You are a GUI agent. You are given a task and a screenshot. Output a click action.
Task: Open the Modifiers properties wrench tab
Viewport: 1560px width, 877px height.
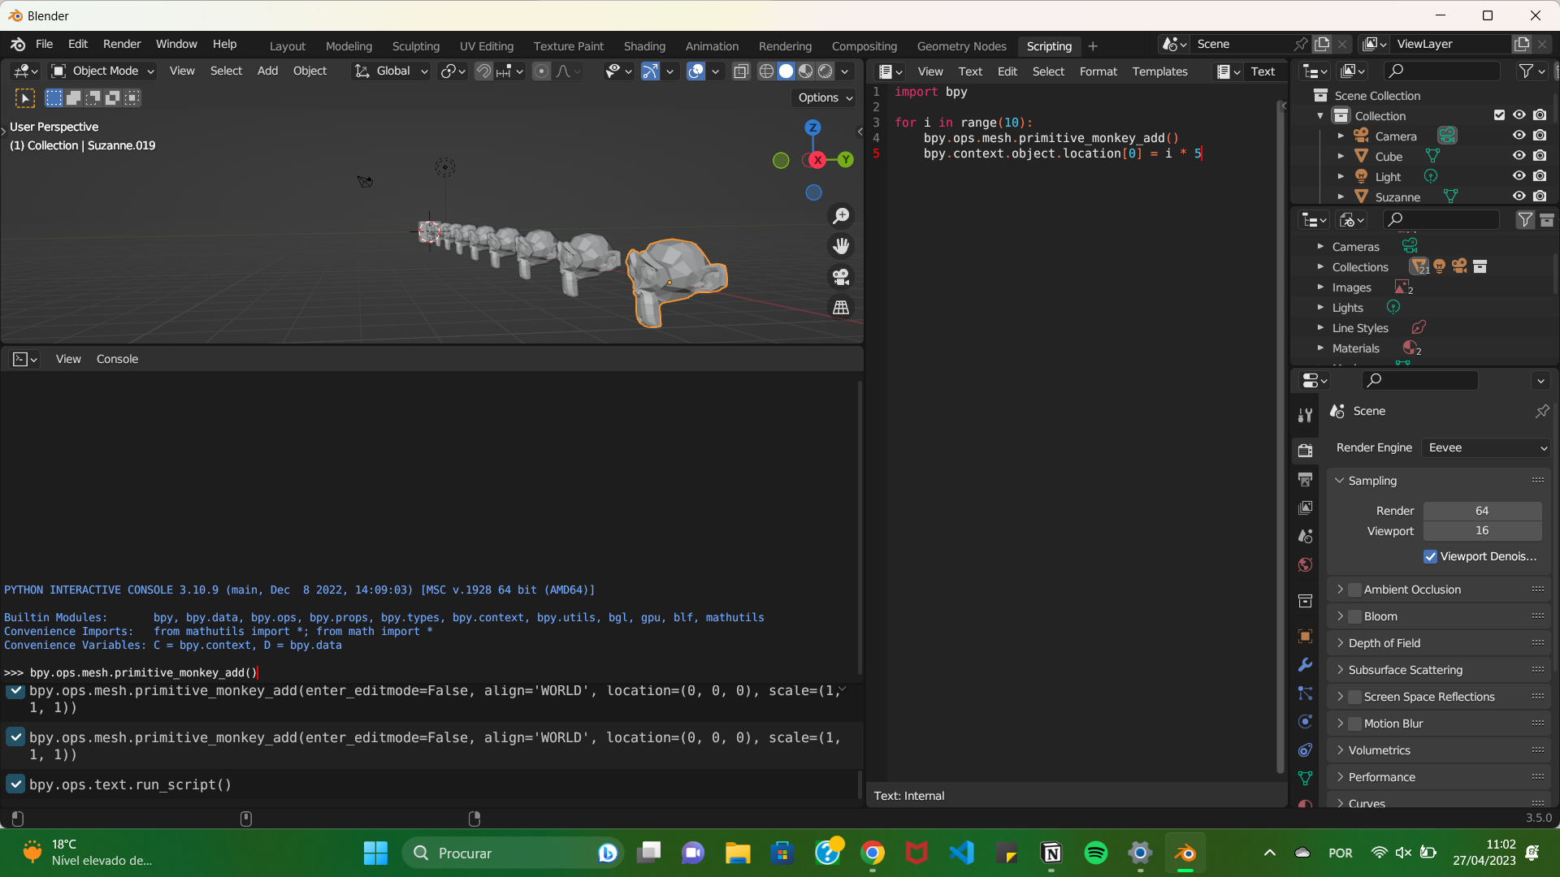(x=1305, y=665)
